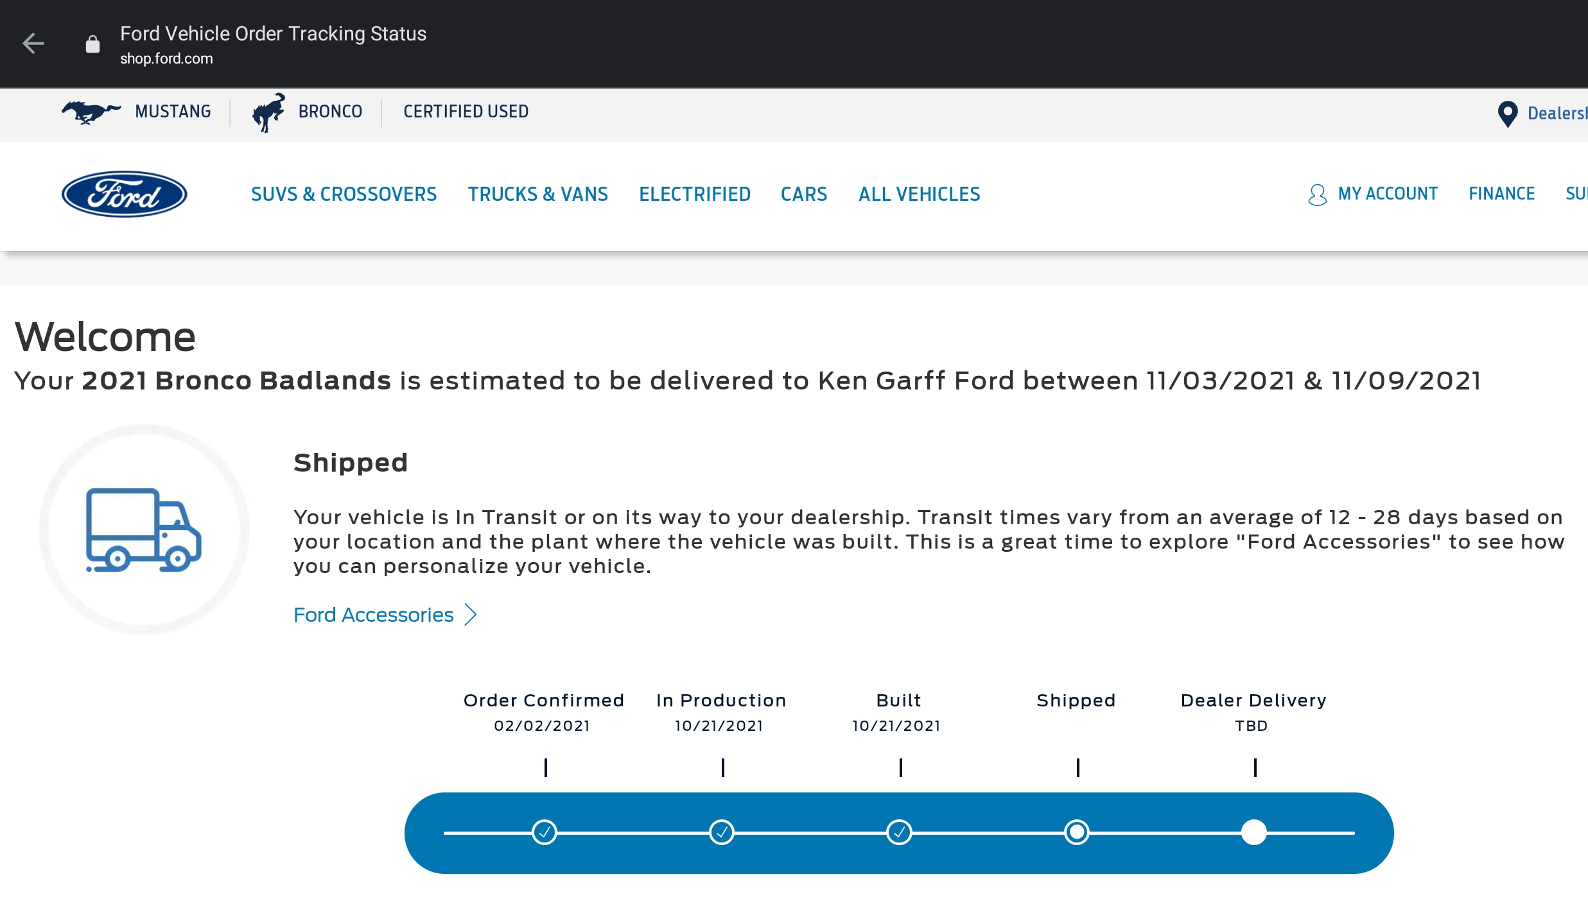
Task: Open the Electrified vehicles menu
Action: tap(694, 194)
